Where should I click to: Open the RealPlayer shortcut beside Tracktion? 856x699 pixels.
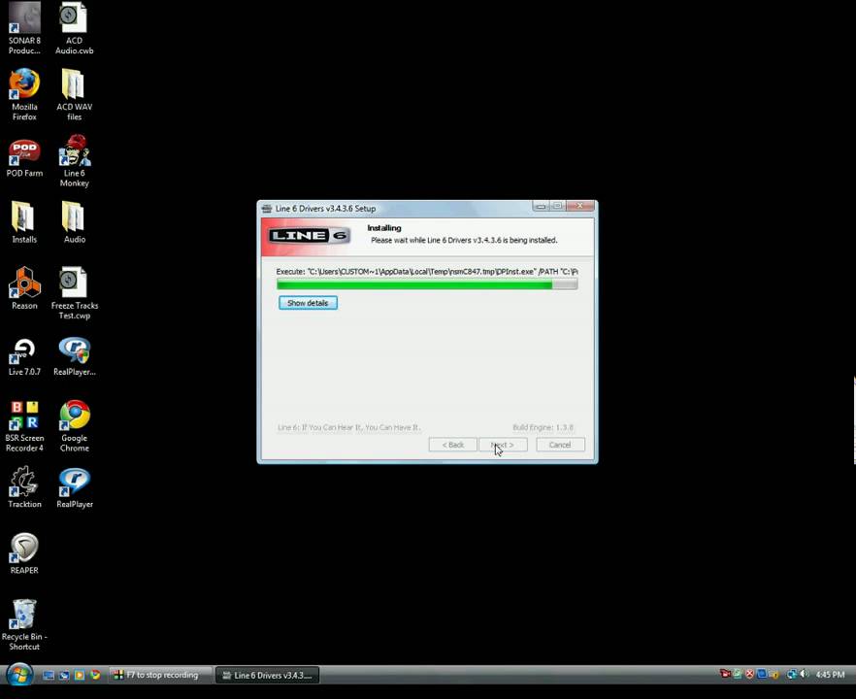click(74, 487)
